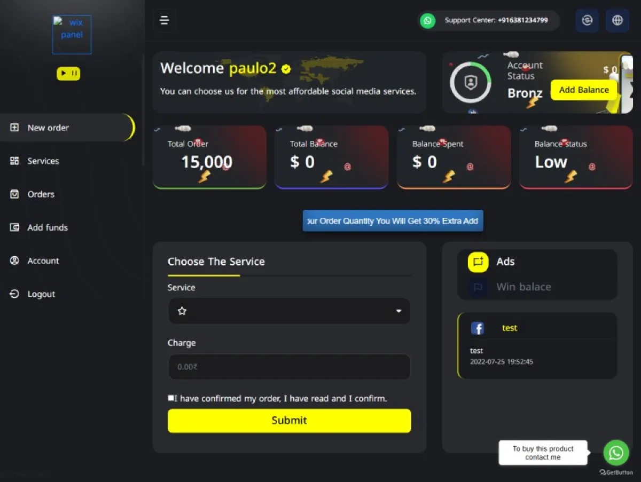
Task: Check the order confirmation checkbox
Action: 171,398
